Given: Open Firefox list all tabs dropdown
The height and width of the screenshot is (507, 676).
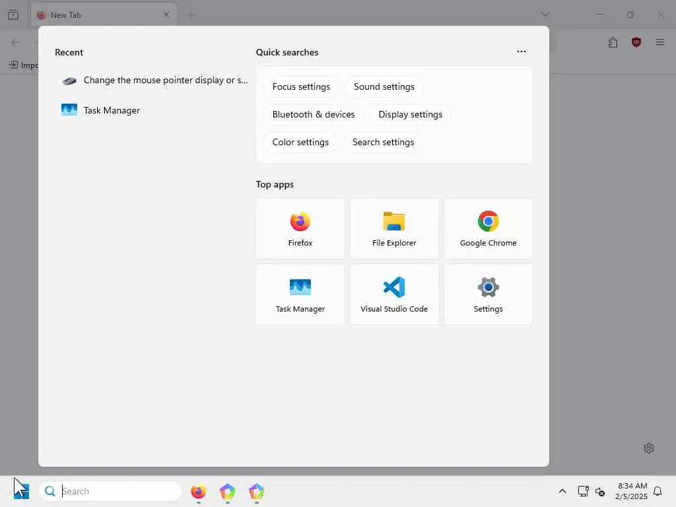Looking at the screenshot, I should (545, 15).
